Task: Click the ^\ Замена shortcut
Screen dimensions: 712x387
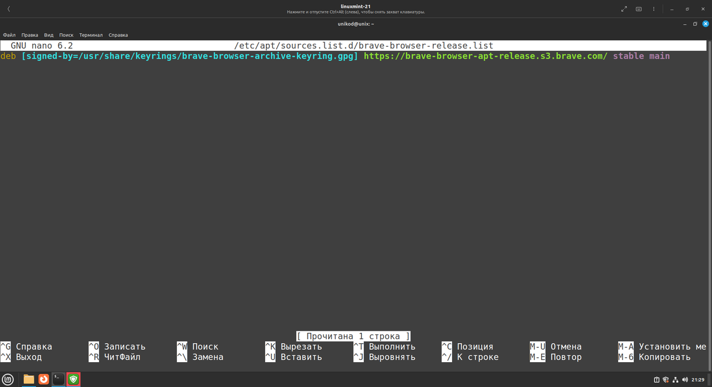Action: (x=200, y=357)
